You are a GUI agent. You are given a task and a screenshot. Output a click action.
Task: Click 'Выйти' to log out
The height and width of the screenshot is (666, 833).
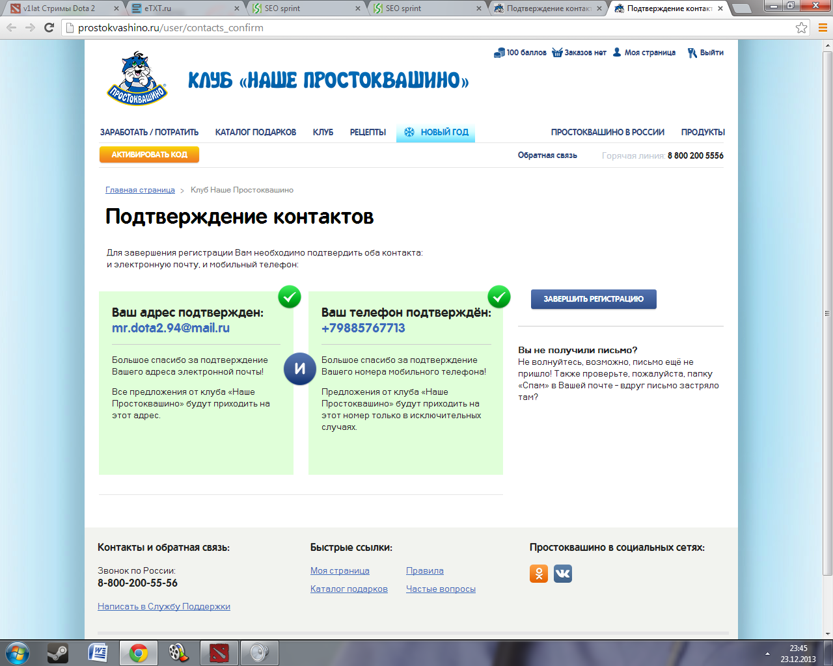[705, 53]
